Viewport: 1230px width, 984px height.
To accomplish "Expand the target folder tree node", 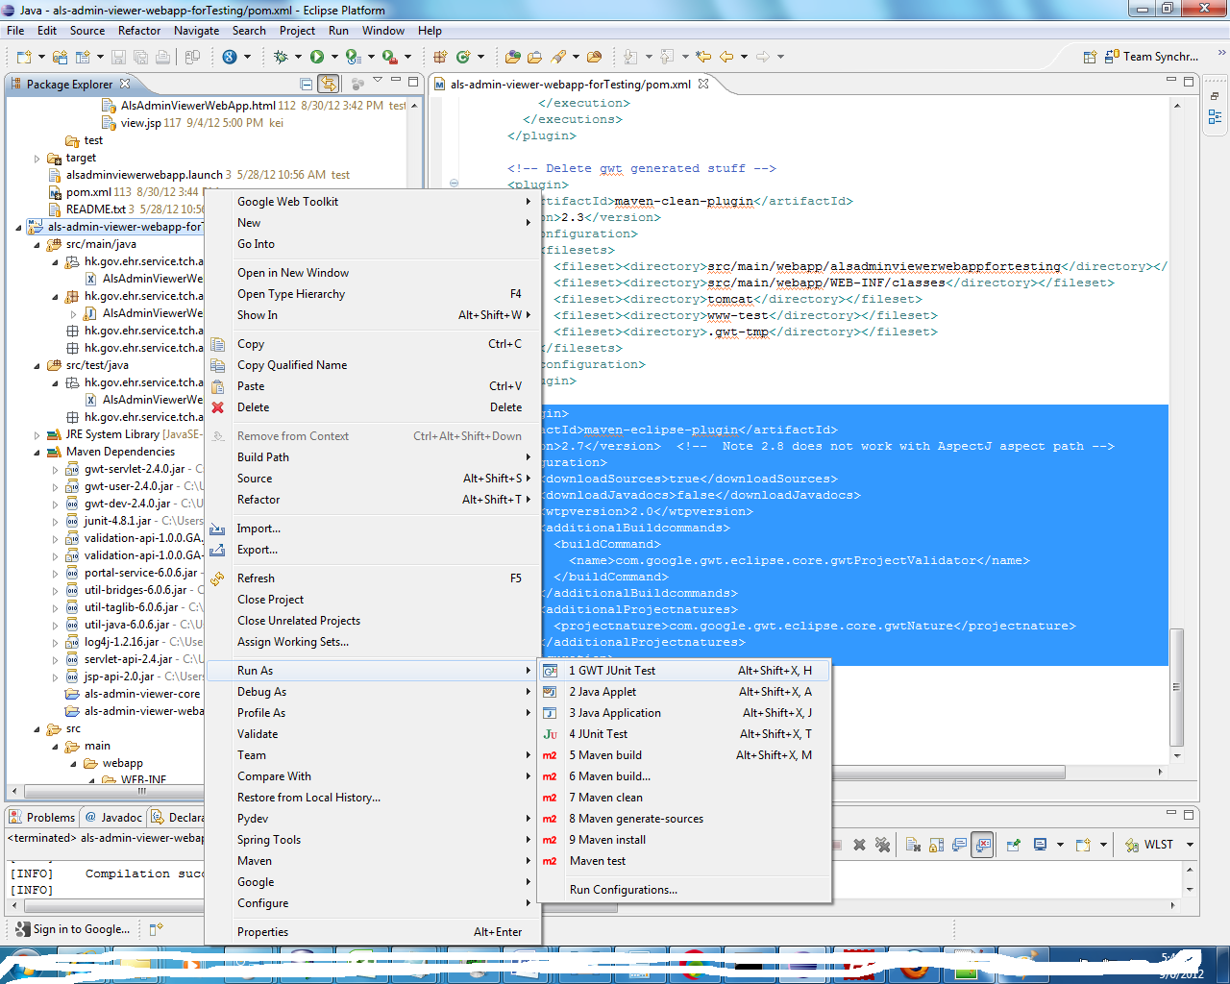I will tap(37, 159).
